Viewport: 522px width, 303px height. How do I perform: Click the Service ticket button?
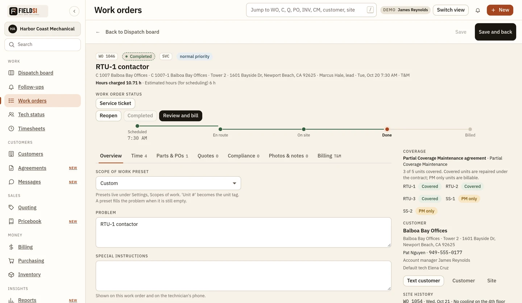[x=115, y=103]
